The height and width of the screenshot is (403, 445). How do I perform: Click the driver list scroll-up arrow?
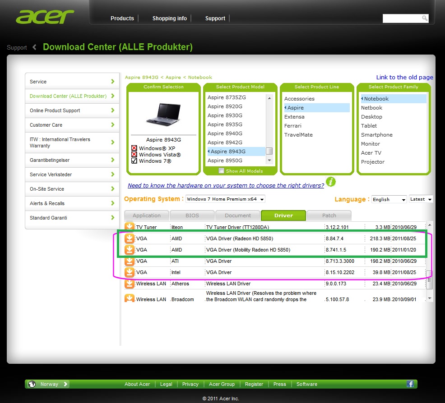point(430,225)
